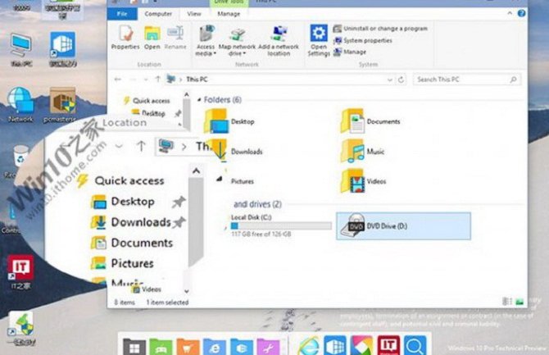This screenshot has height=355, width=549.
Task: Select Videos in navigation pane
Action: click(x=147, y=289)
